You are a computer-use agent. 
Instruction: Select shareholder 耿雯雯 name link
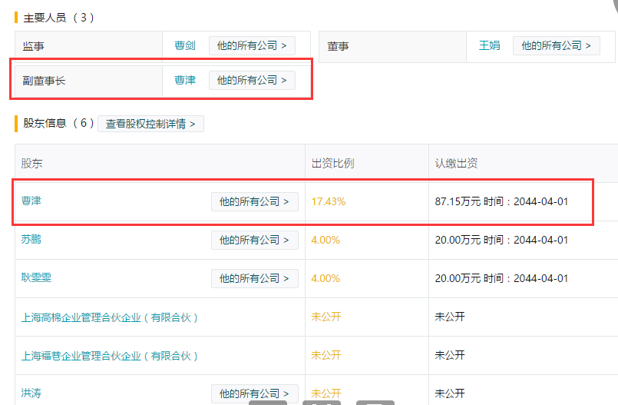[37, 278]
